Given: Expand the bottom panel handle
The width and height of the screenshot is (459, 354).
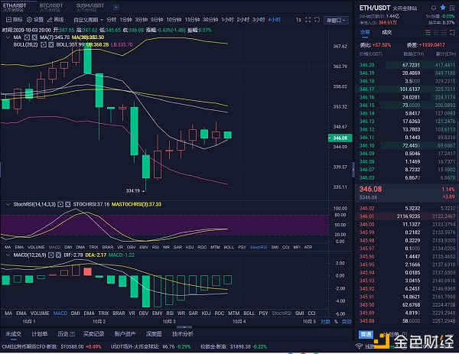Looking at the screenshot, I should click(184, 327).
